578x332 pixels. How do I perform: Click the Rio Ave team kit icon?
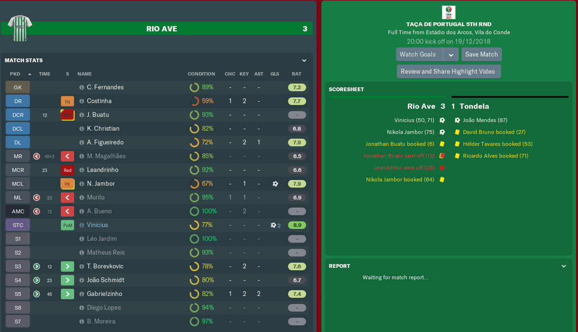click(x=20, y=28)
